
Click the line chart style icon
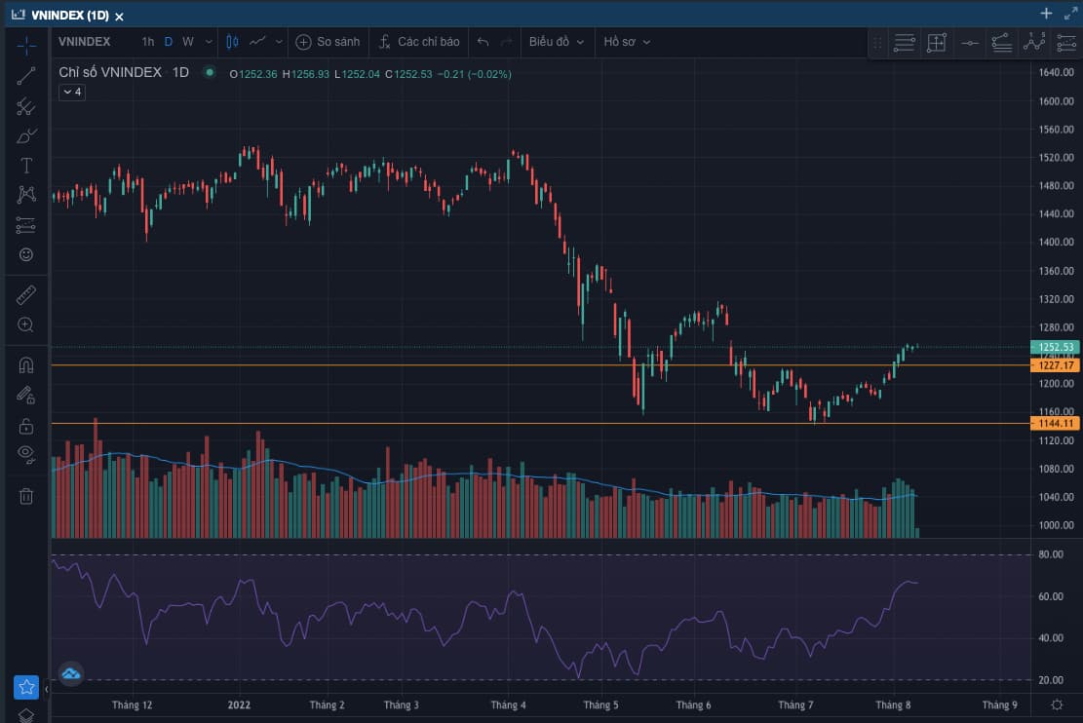(257, 42)
